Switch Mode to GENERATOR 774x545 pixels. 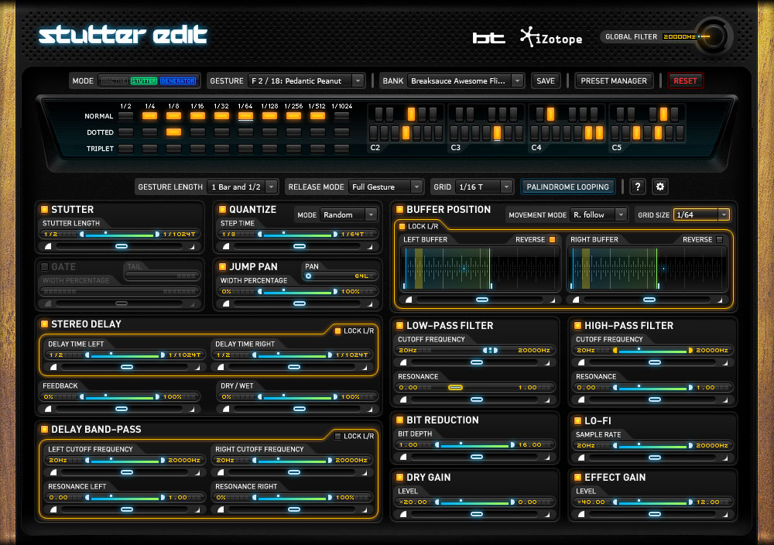178,81
